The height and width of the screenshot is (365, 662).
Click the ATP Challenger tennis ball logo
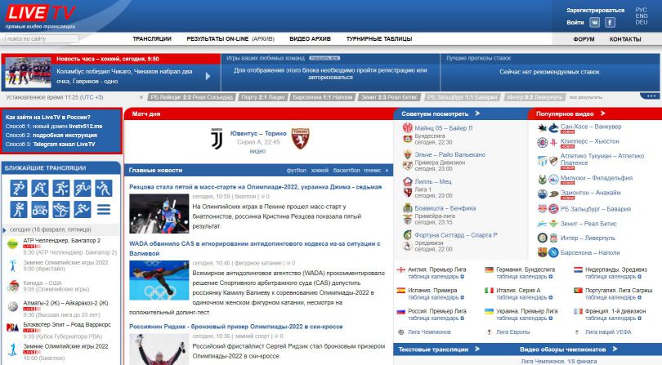[x=12, y=243]
